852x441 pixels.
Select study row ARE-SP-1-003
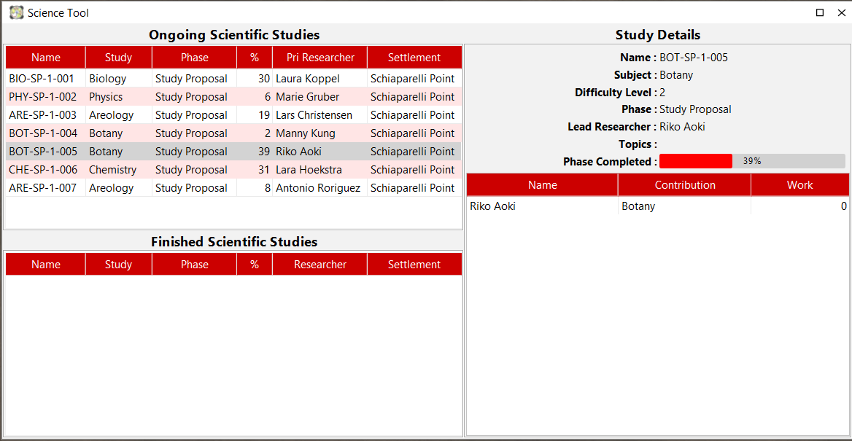point(233,115)
